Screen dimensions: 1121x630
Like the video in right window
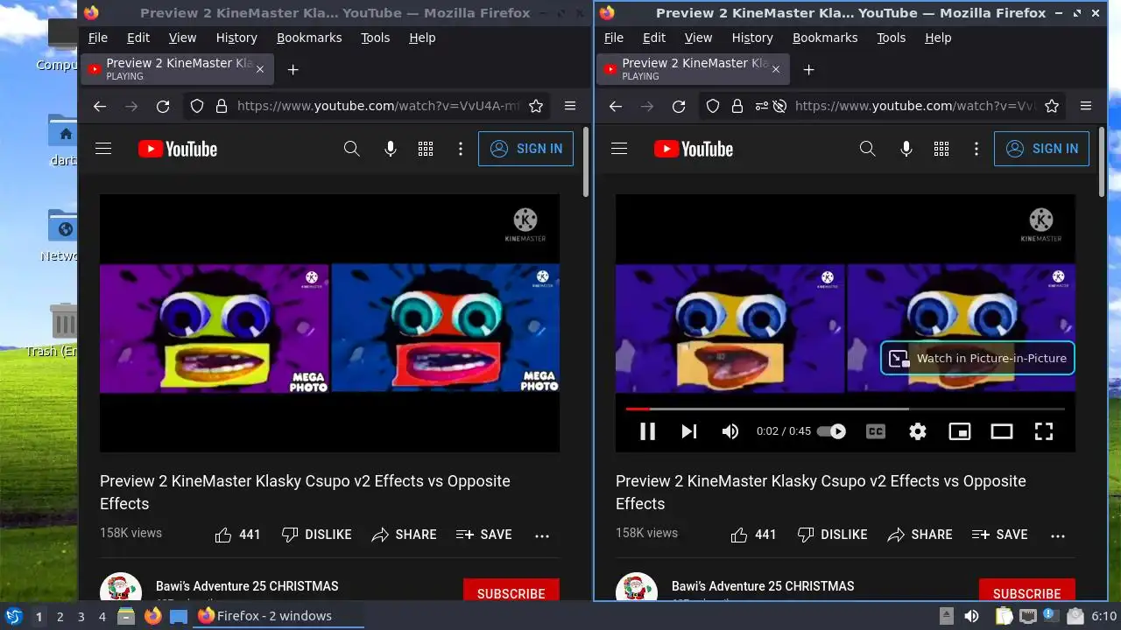click(753, 535)
